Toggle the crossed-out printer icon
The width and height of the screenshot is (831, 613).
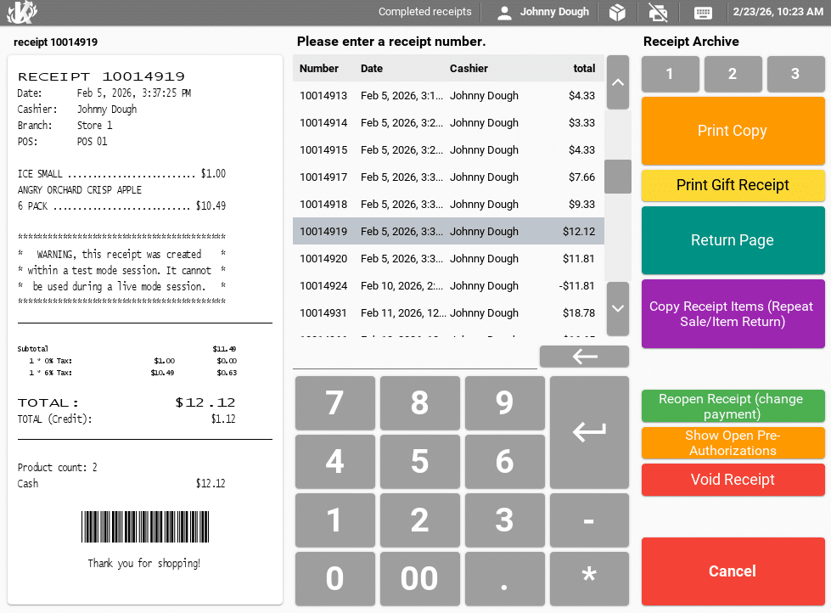pos(657,13)
